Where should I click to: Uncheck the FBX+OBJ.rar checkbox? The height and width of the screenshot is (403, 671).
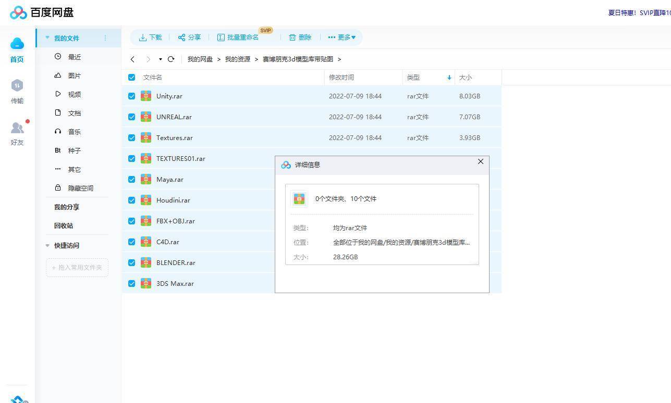pyautogui.click(x=131, y=221)
